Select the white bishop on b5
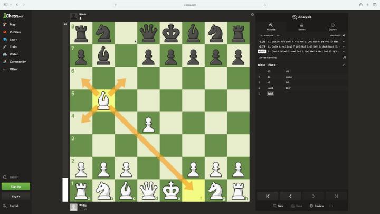The image size is (380, 214). pyautogui.click(x=104, y=100)
